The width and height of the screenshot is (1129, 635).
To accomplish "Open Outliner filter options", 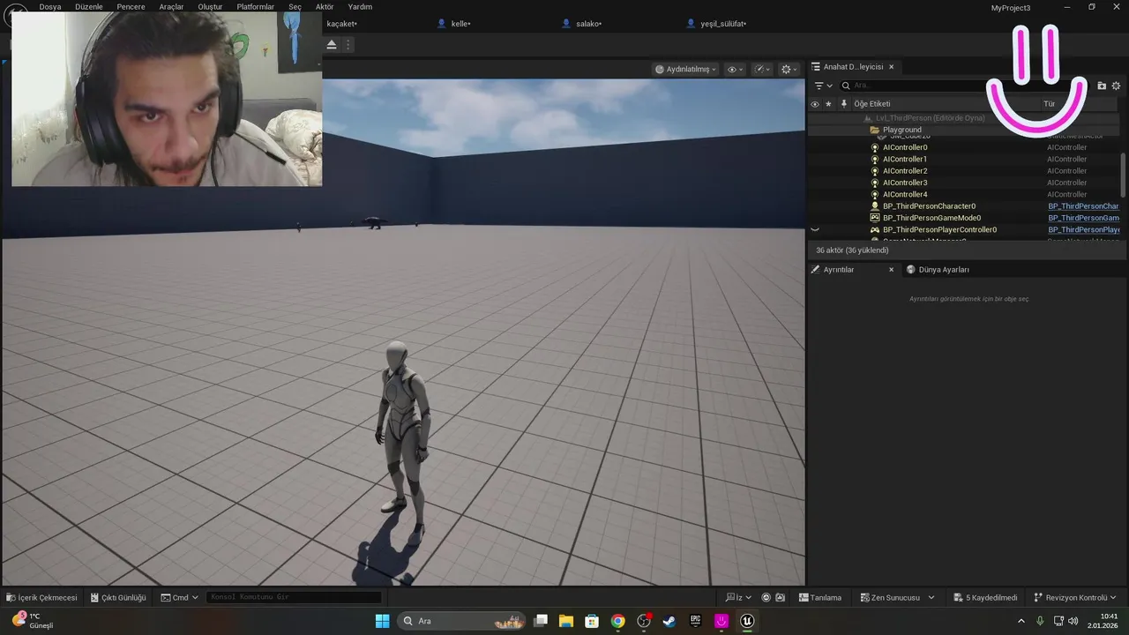I will (x=823, y=86).
